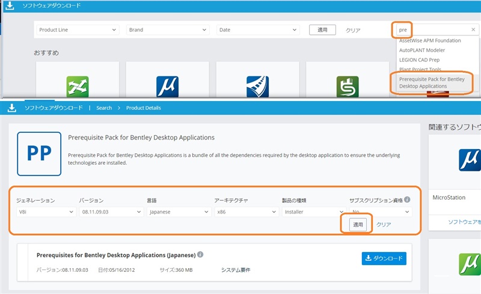Click the download icon beside Search breadcrumb
The height and width of the screenshot is (294, 481).
pyautogui.click(x=11, y=108)
